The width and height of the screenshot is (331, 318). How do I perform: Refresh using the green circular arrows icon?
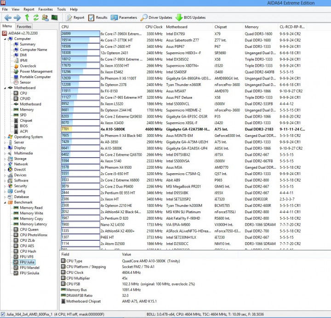pyautogui.click(x=36, y=17)
